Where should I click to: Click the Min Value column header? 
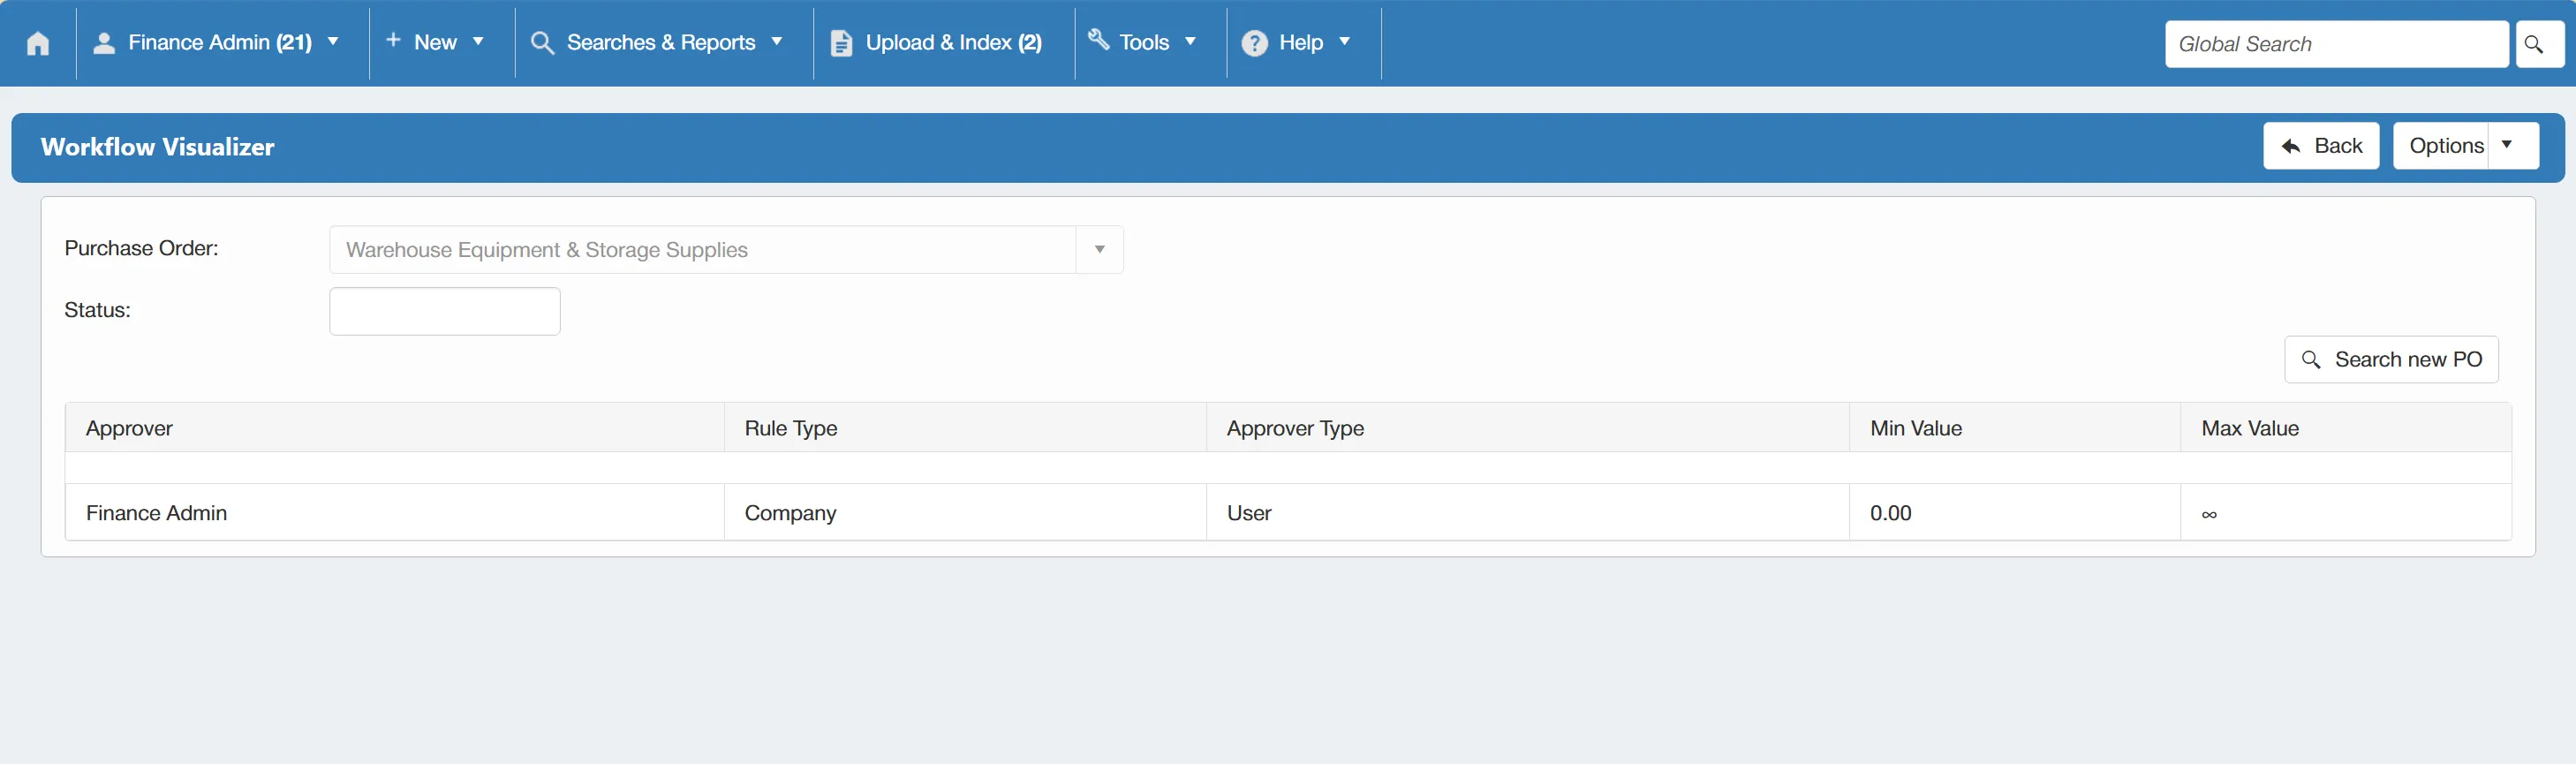[2015, 428]
